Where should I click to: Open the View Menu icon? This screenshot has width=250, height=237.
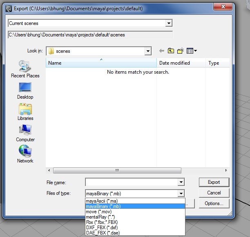(x=192, y=51)
